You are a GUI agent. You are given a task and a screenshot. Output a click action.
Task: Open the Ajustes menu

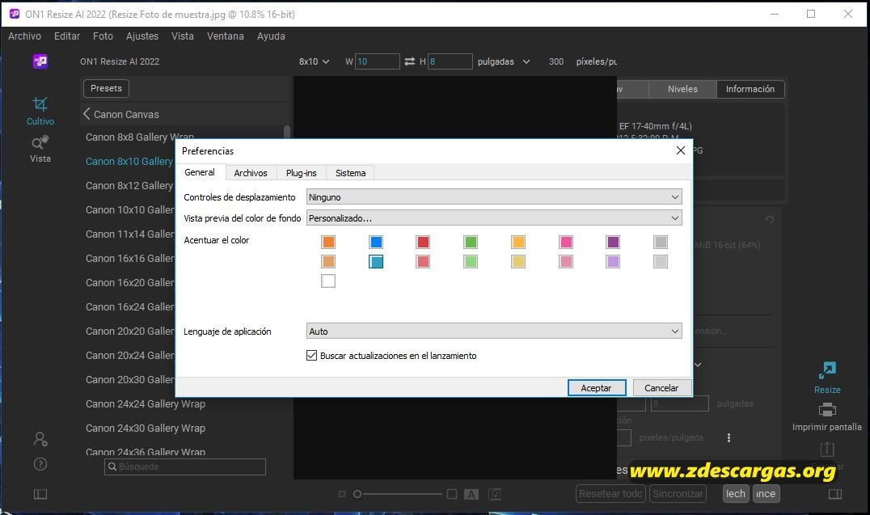(x=142, y=36)
